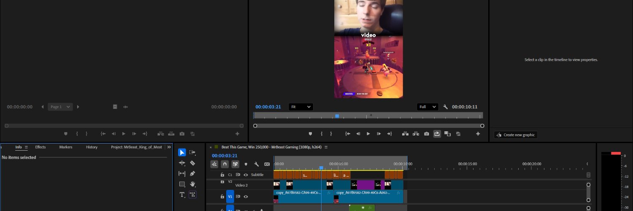Viewport: 633px width, 211px height.
Task: Toggle Linked Selection in timeline
Action: point(235,164)
